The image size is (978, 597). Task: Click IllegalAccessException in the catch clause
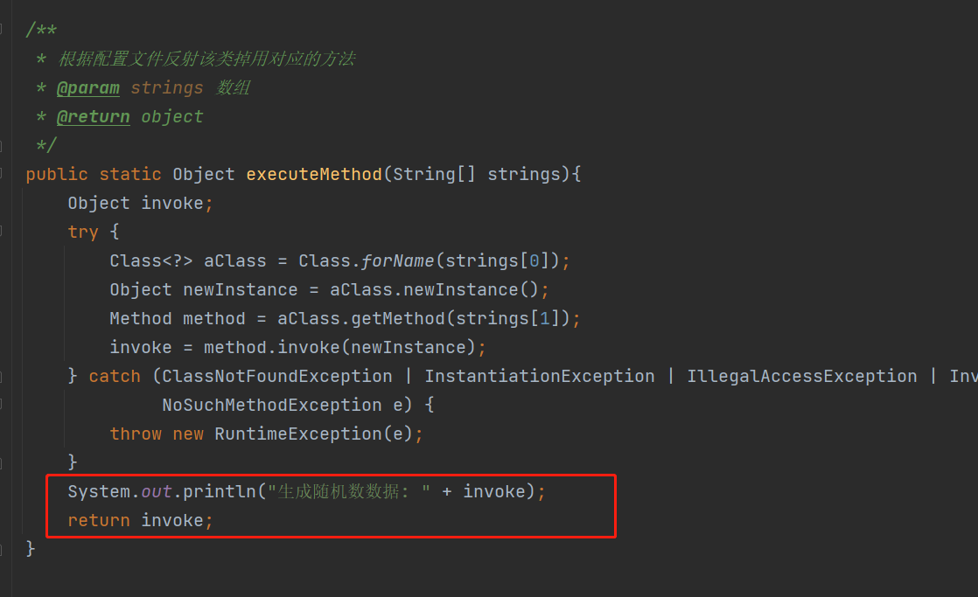[801, 376]
